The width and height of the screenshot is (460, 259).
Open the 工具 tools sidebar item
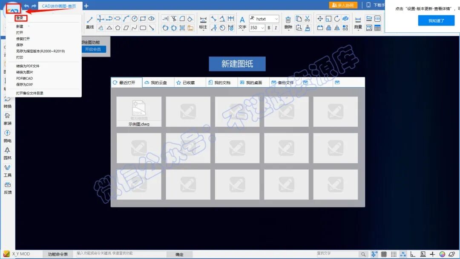point(8,171)
